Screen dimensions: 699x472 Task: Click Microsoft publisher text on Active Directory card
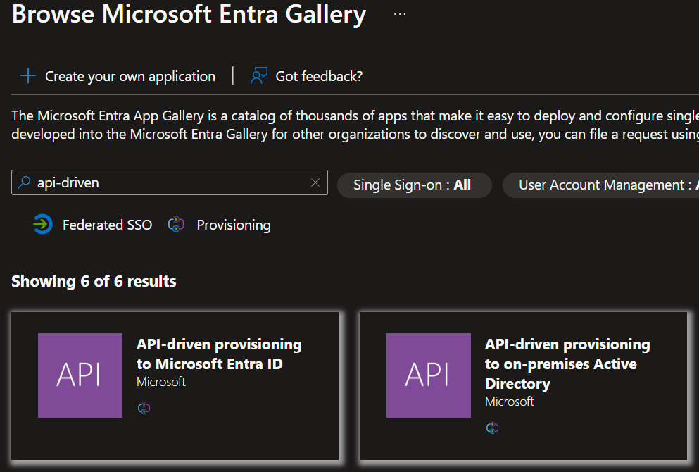pyautogui.click(x=510, y=402)
